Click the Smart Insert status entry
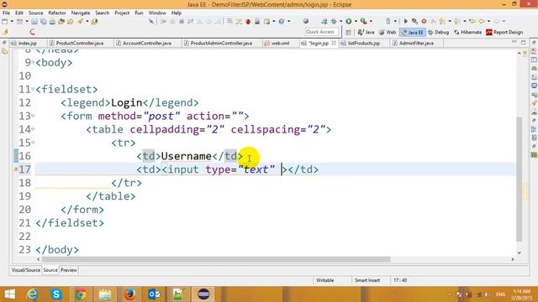Screen dimensions: 538x302 tap(367, 280)
